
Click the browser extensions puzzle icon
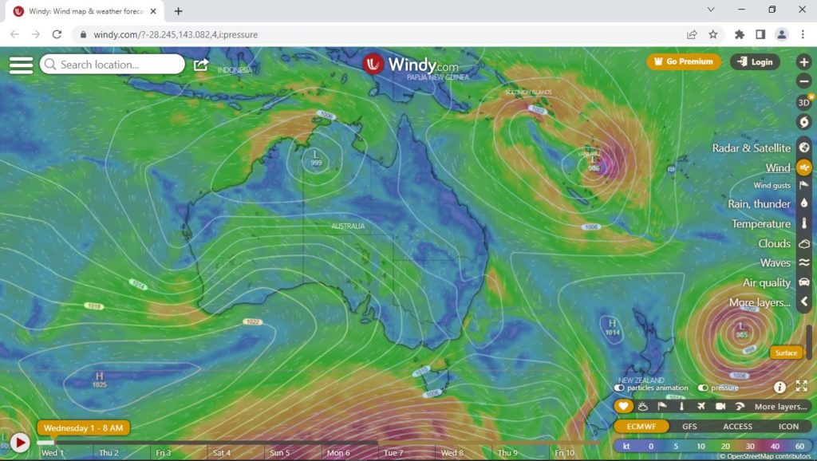[740, 34]
